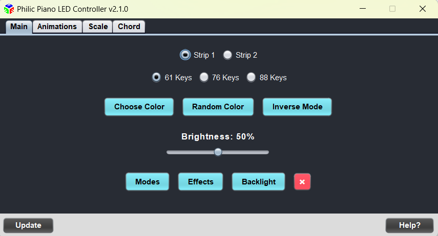Open the Animations tab
438x236 pixels.
(x=57, y=27)
